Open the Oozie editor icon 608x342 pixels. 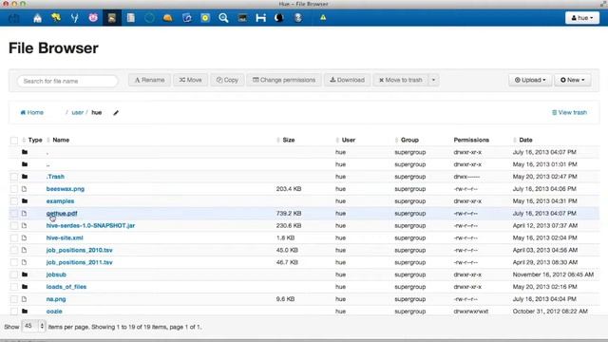186,18
